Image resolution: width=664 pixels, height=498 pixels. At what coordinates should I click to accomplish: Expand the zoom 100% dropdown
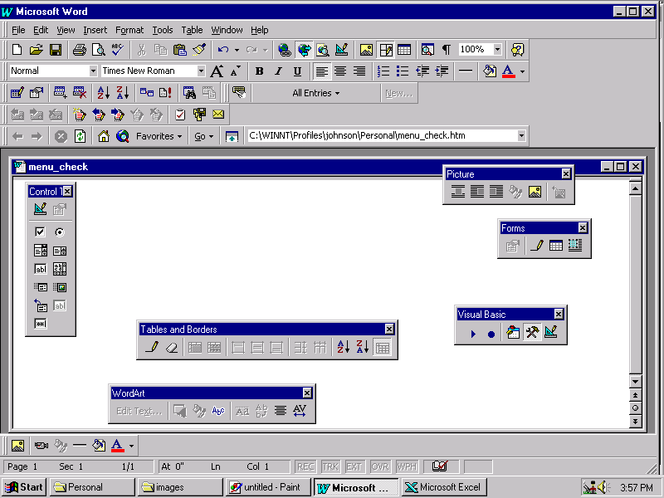pyautogui.click(x=497, y=50)
